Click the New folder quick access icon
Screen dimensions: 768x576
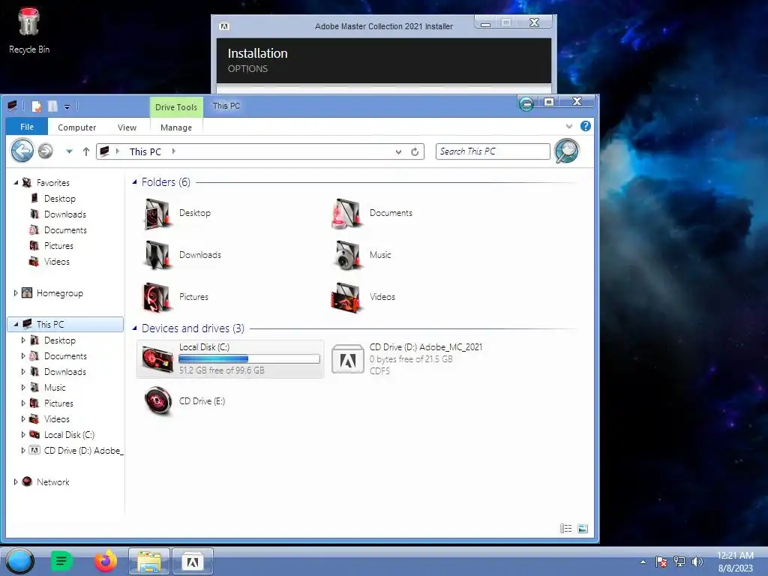click(52, 106)
